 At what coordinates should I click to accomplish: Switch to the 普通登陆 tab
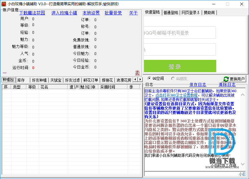(171, 13)
